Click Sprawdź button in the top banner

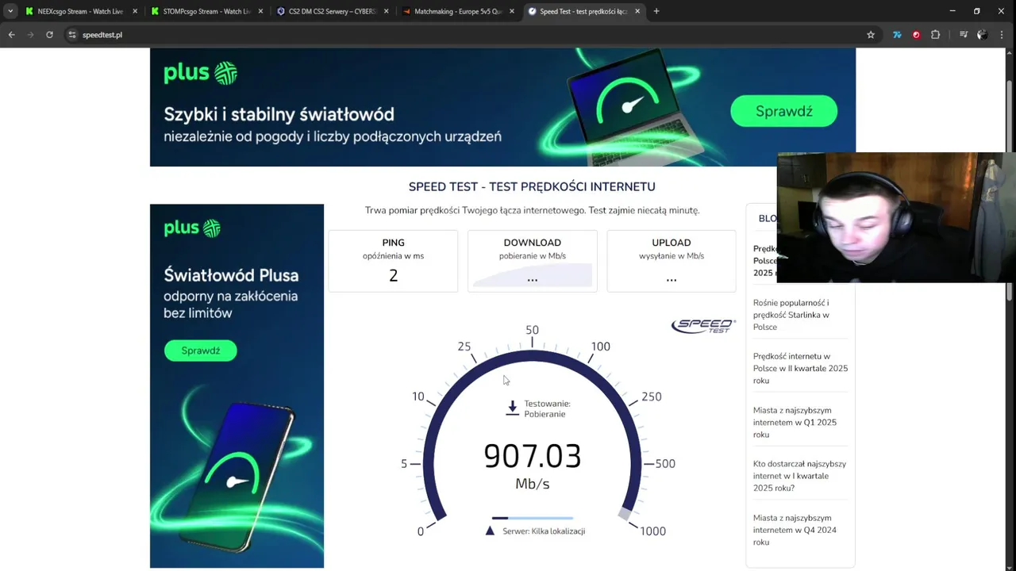[x=783, y=111]
